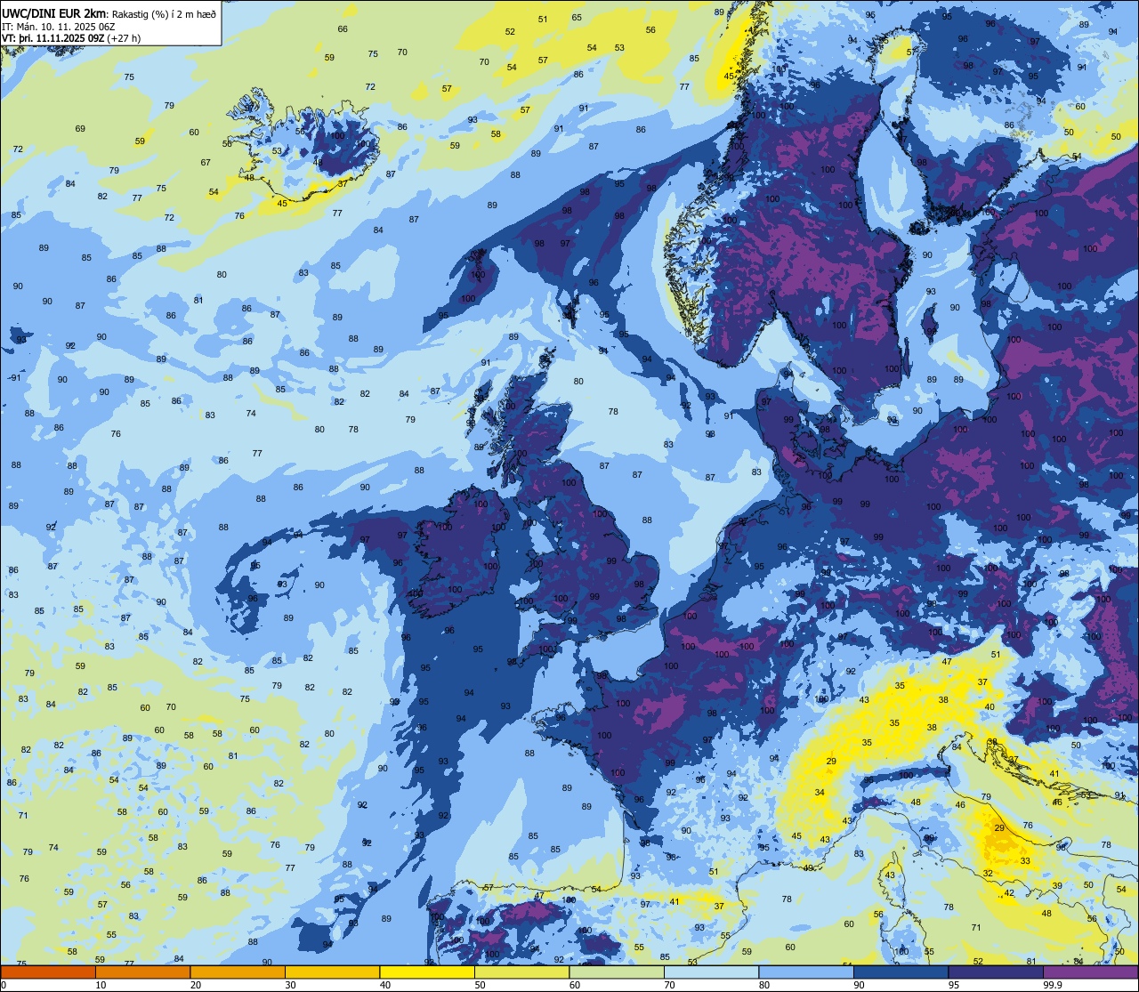Select the bright yellow 40–50 legend swatch
Image resolution: width=1139 pixels, height=992 pixels.
point(427,972)
